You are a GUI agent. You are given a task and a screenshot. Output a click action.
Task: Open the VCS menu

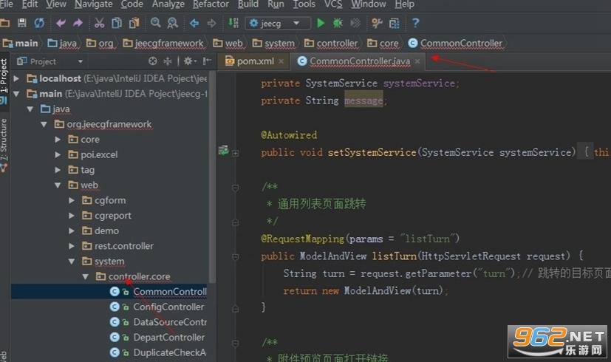(x=333, y=4)
